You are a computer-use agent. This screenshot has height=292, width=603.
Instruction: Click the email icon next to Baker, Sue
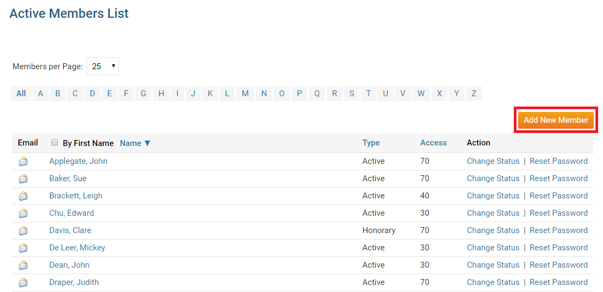coord(23,179)
